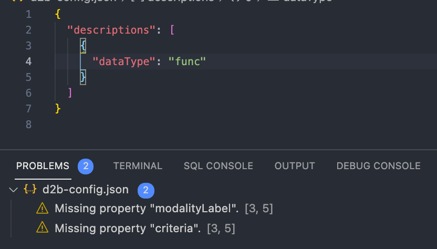Open the TERMINAL tab
Image resolution: width=437 pixels, height=249 pixels.
point(138,166)
